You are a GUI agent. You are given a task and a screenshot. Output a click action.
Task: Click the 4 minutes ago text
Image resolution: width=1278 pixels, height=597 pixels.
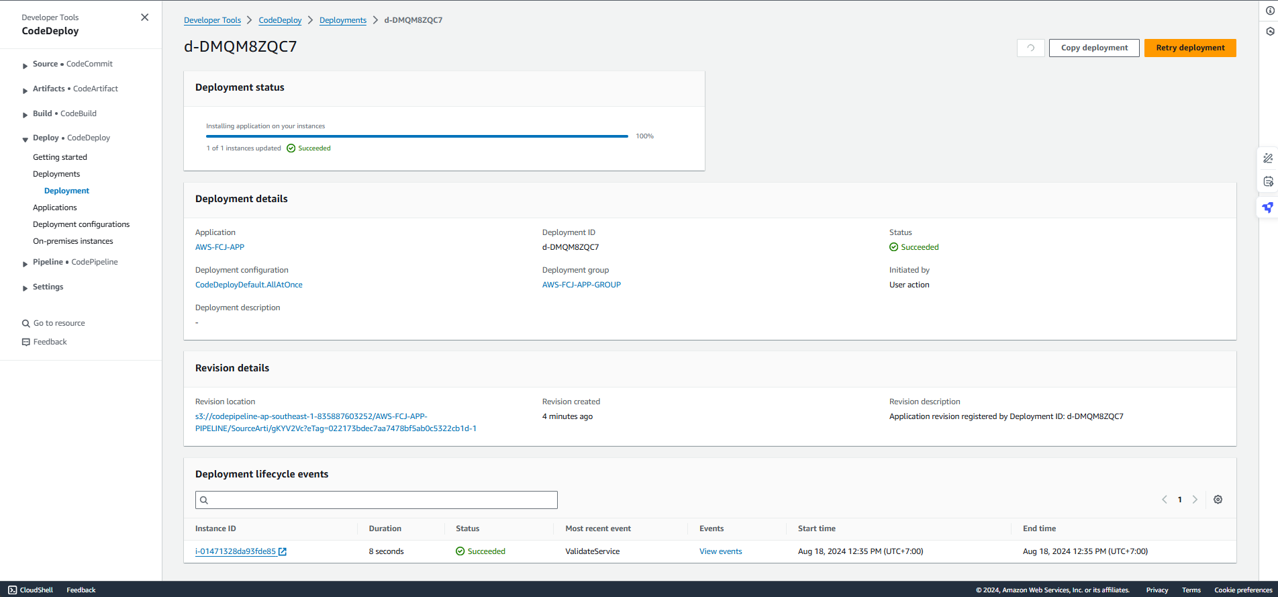567,416
